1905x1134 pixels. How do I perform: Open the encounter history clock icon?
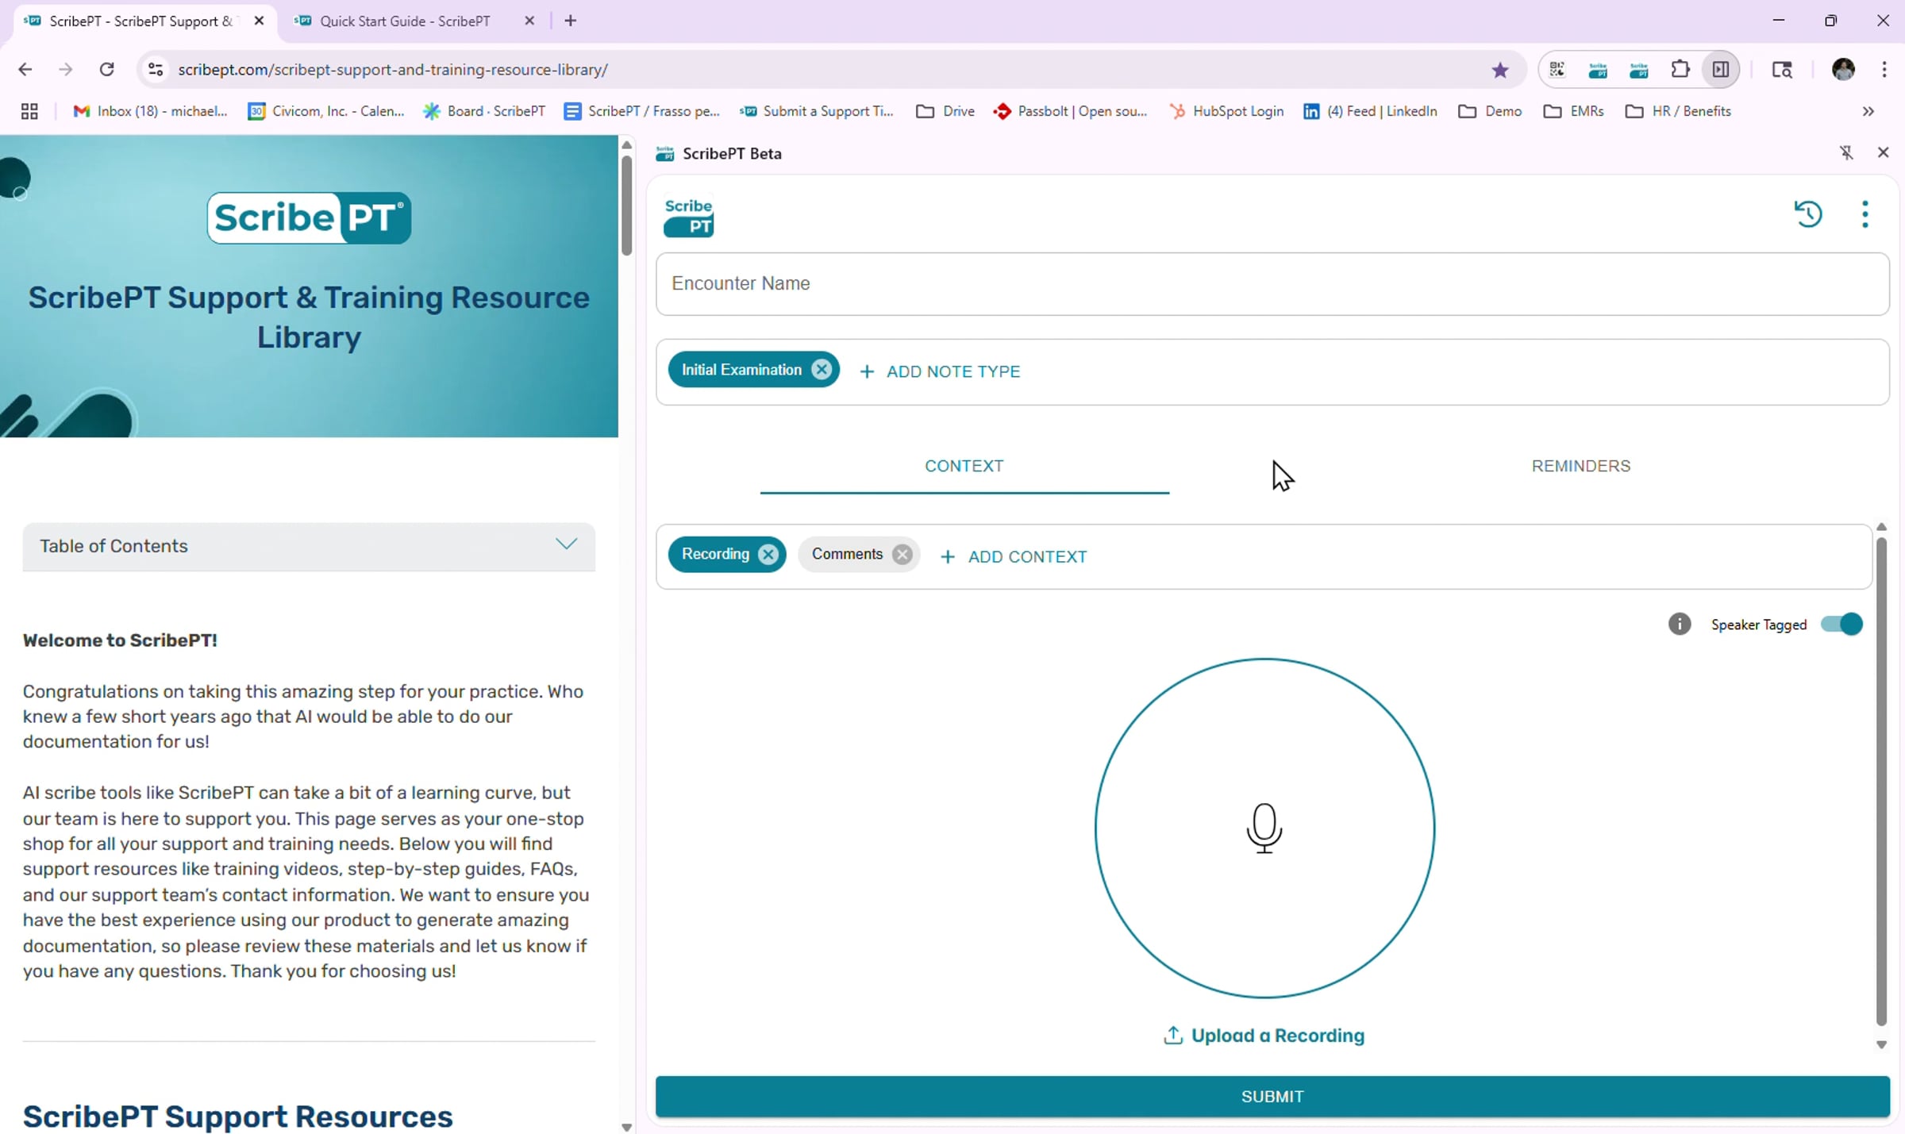1808,213
